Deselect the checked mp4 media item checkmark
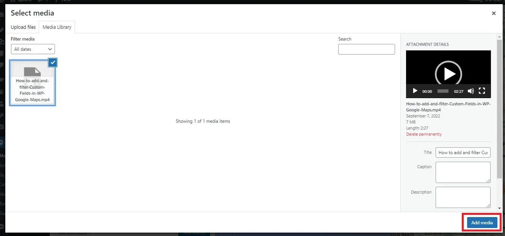Viewport: 505px width, 236px height. click(x=53, y=63)
